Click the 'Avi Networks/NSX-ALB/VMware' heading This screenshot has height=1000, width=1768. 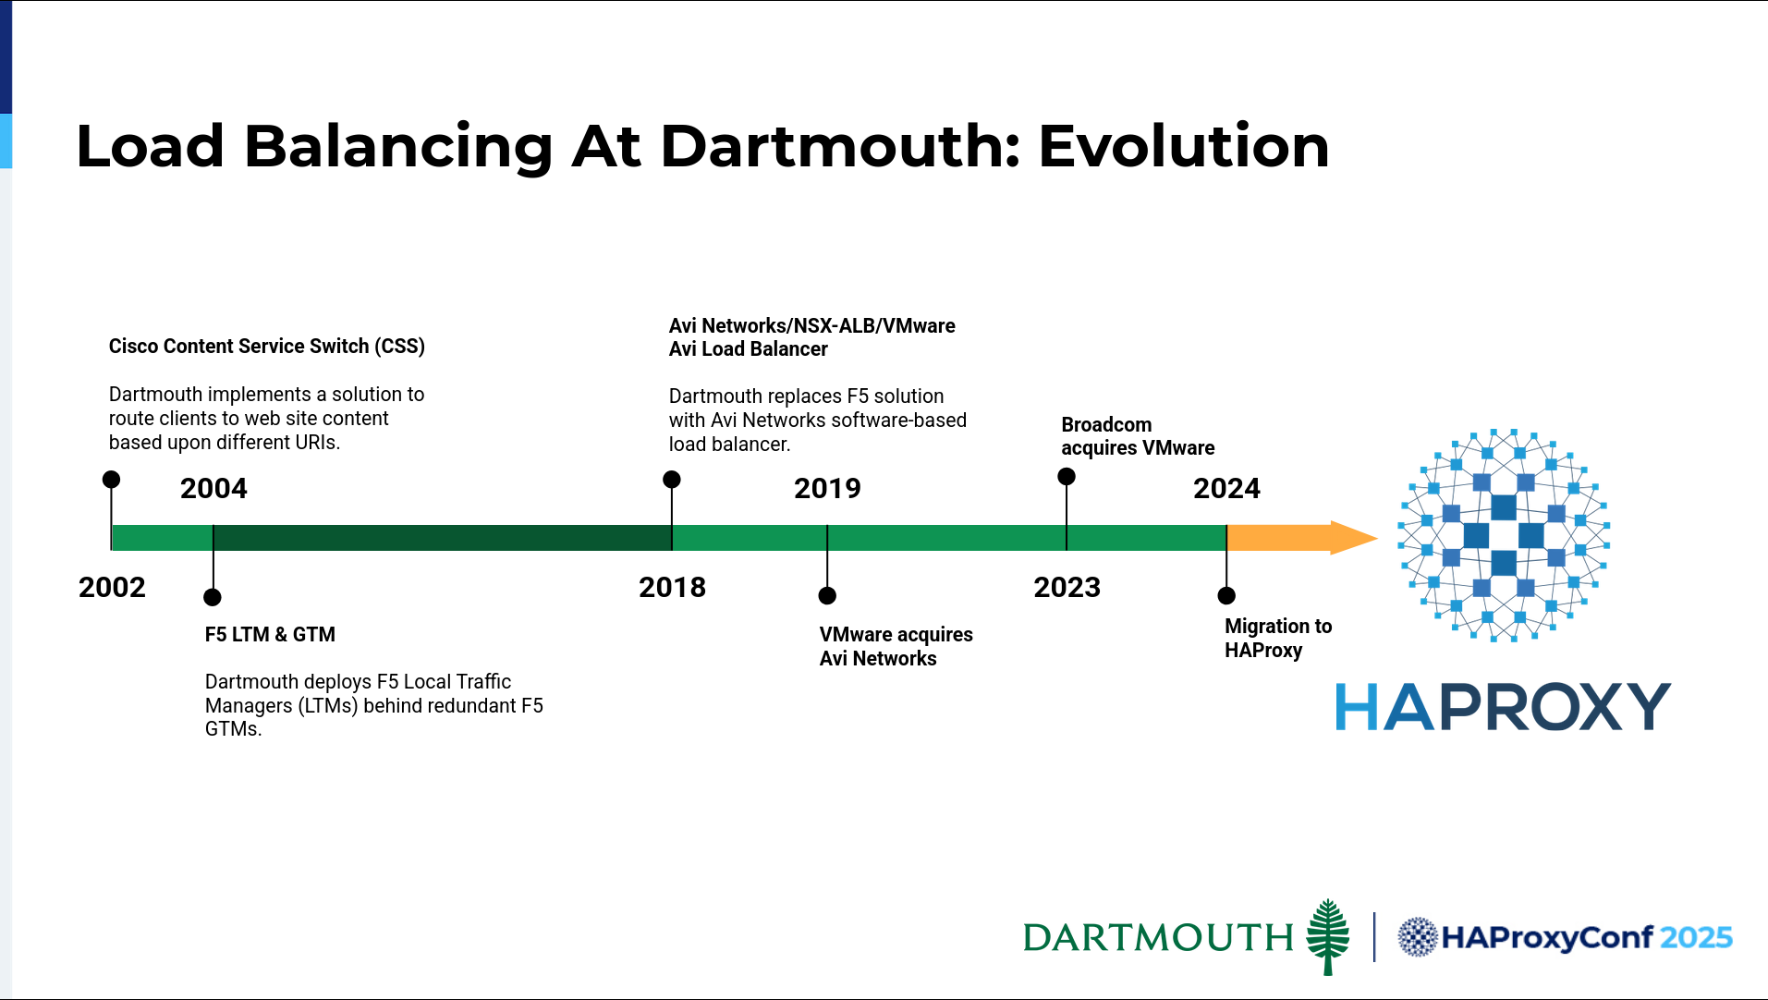click(x=812, y=337)
